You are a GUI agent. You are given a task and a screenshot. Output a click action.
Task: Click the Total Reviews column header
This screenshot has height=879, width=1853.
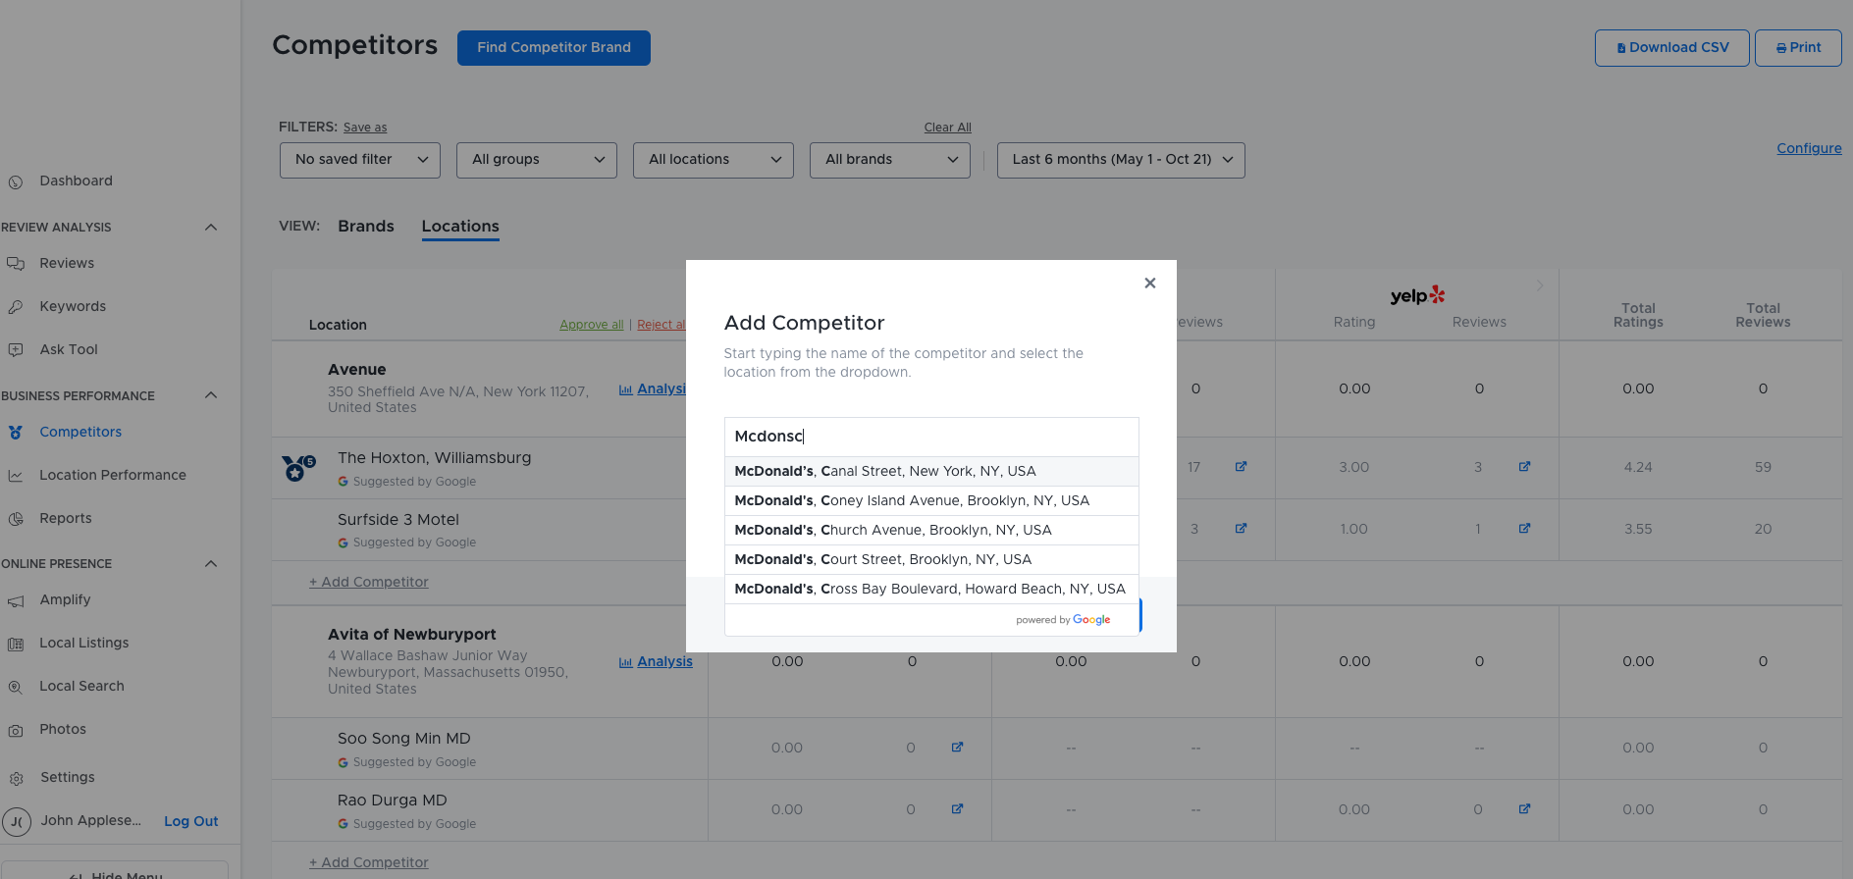point(1763,316)
